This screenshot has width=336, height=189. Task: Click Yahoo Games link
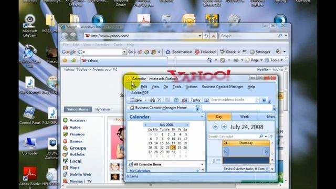pos(76,141)
